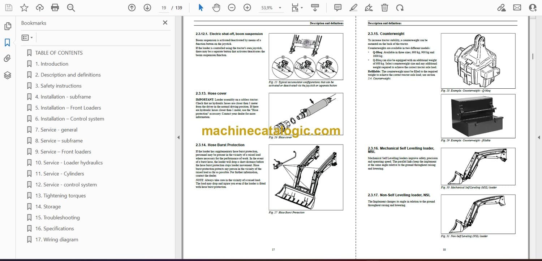Open the '1. Introduction' bookmark
The image size is (542, 261).
click(x=52, y=64)
